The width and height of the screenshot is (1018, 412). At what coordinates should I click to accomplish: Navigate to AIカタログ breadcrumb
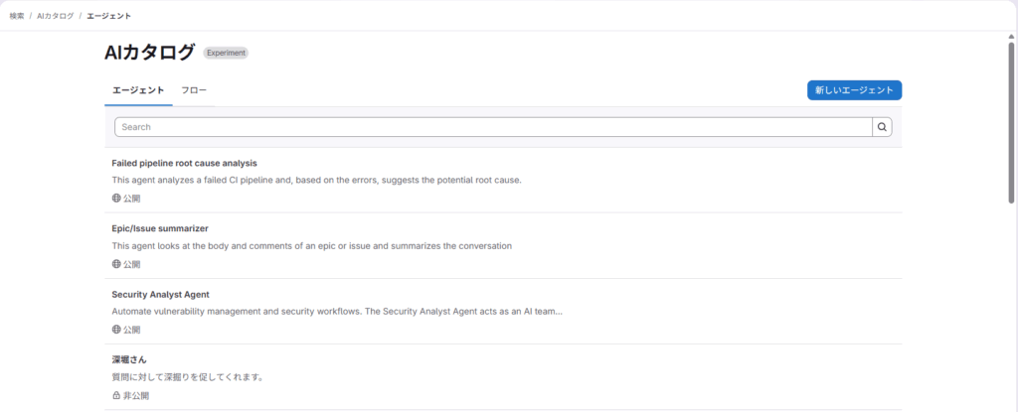56,16
